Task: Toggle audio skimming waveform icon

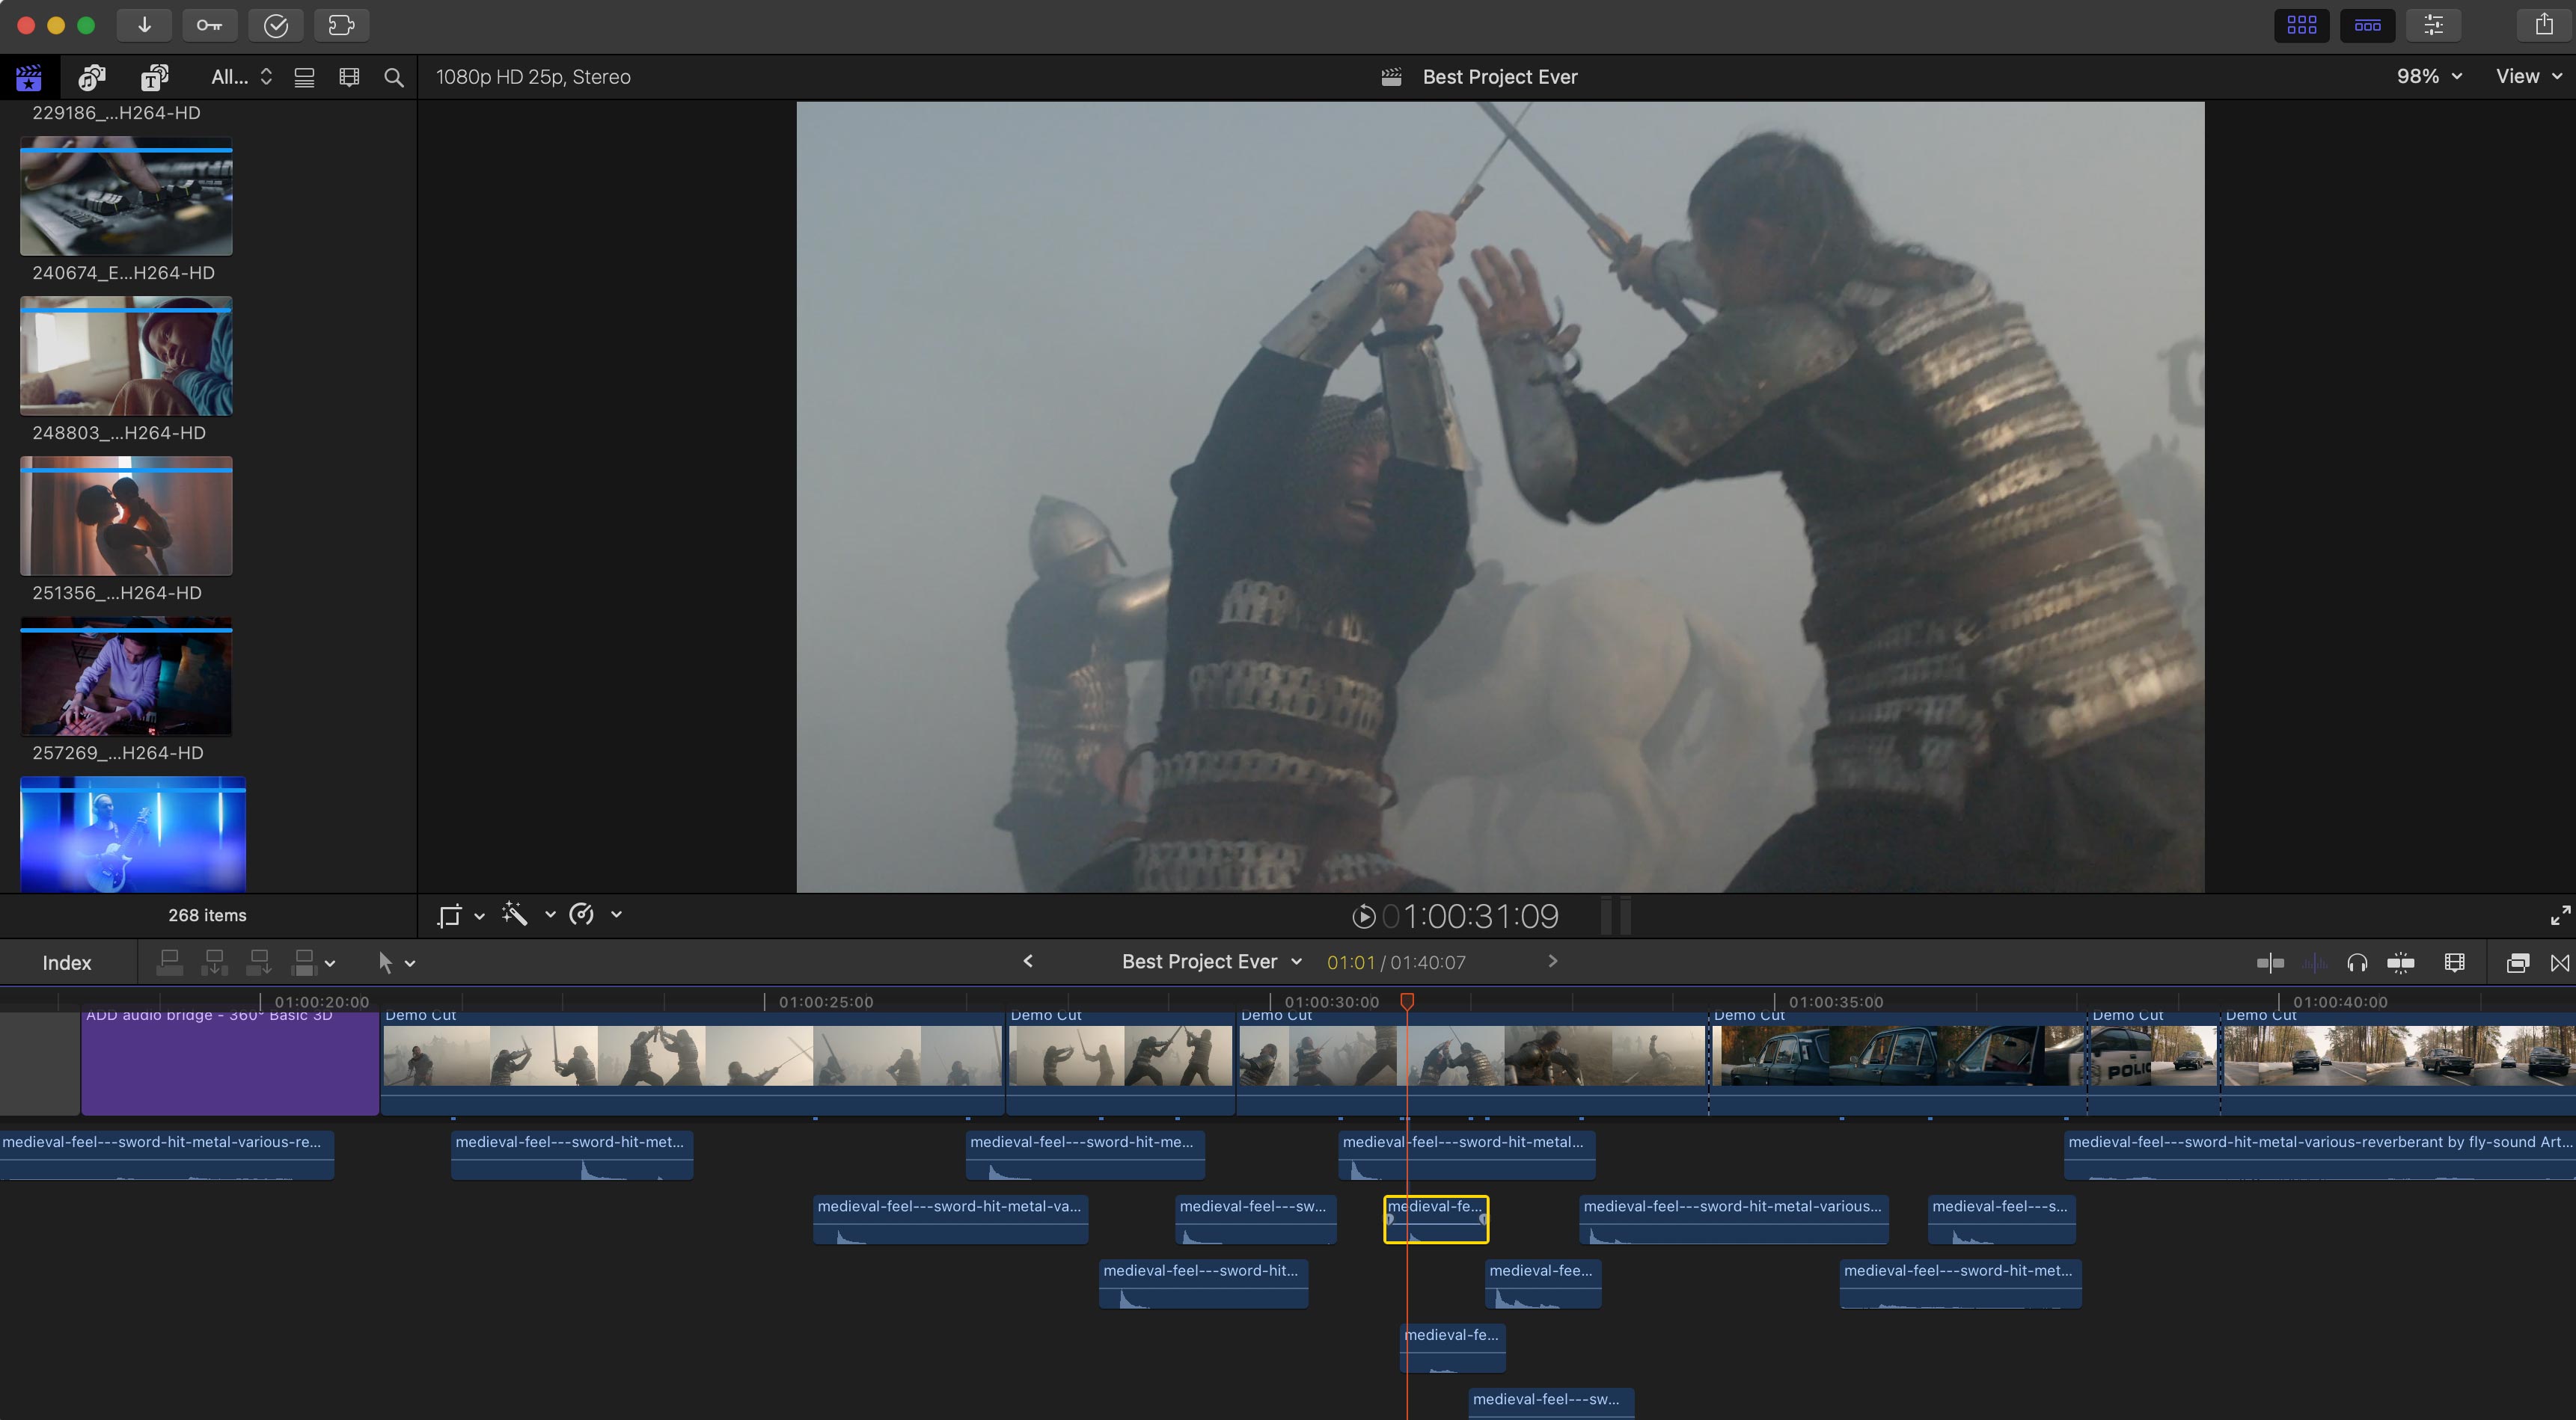Action: 2314,963
